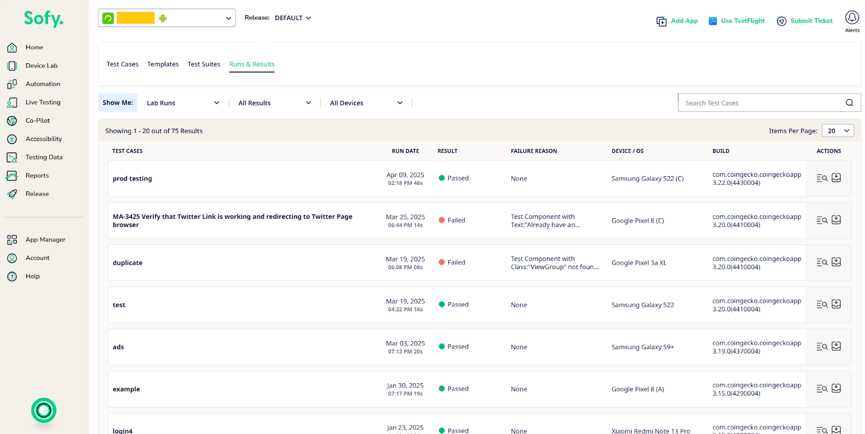Select Runs & Results tab
Screen dimensions: 865x434
click(251, 64)
